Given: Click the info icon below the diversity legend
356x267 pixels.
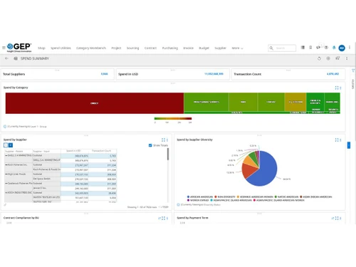Looking at the screenshot, I should [x=178, y=204].
